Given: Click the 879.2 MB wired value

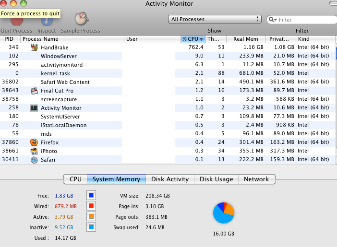Looking at the screenshot, I should pyautogui.click(x=66, y=206).
